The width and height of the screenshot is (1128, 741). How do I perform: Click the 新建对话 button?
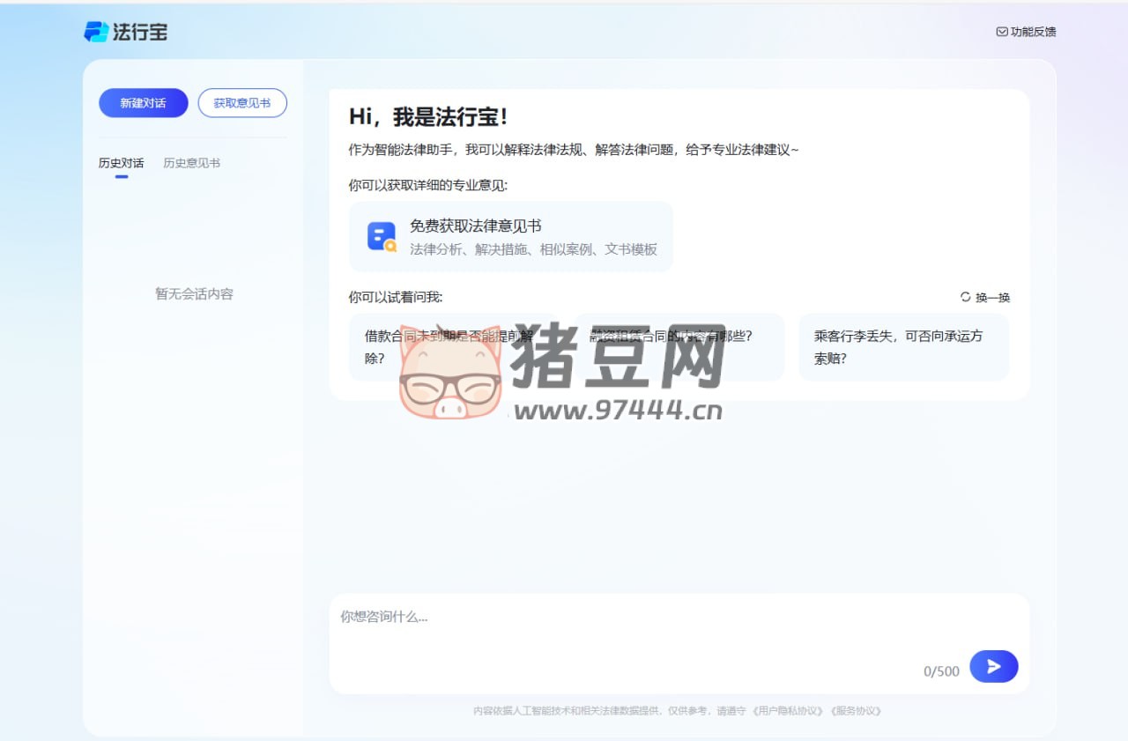143,102
